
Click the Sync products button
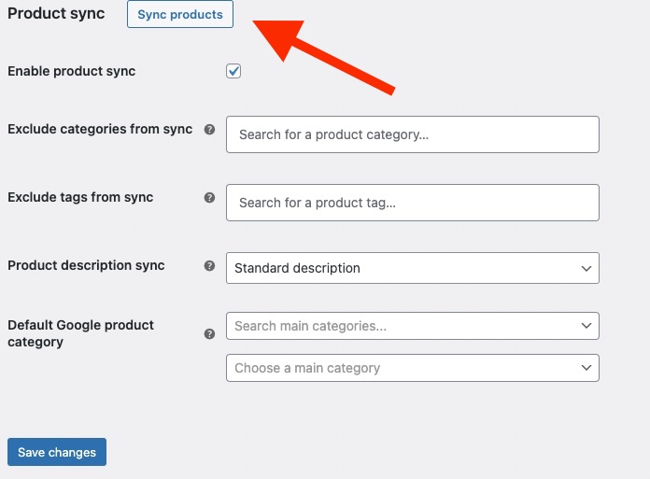point(180,15)
